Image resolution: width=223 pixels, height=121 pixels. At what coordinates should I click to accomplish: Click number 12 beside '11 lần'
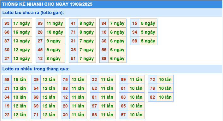tap(65, 97)
